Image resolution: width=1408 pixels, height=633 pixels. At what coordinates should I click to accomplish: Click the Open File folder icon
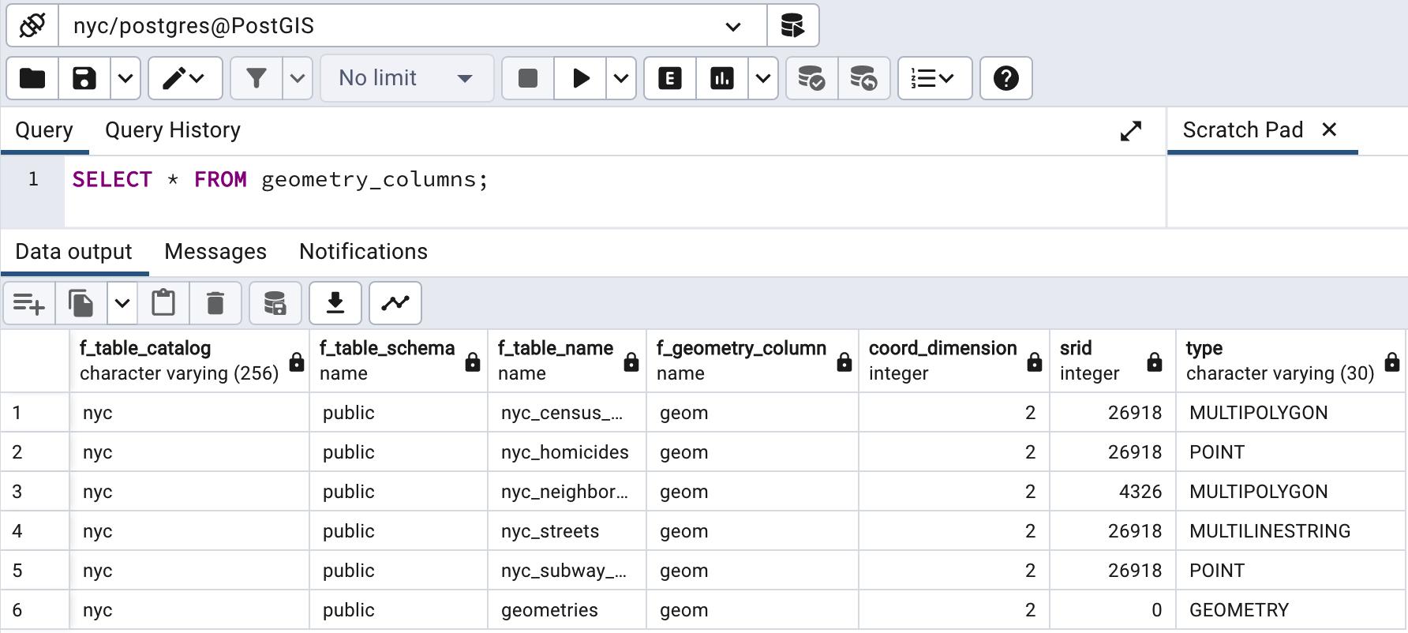click(32, 78)
